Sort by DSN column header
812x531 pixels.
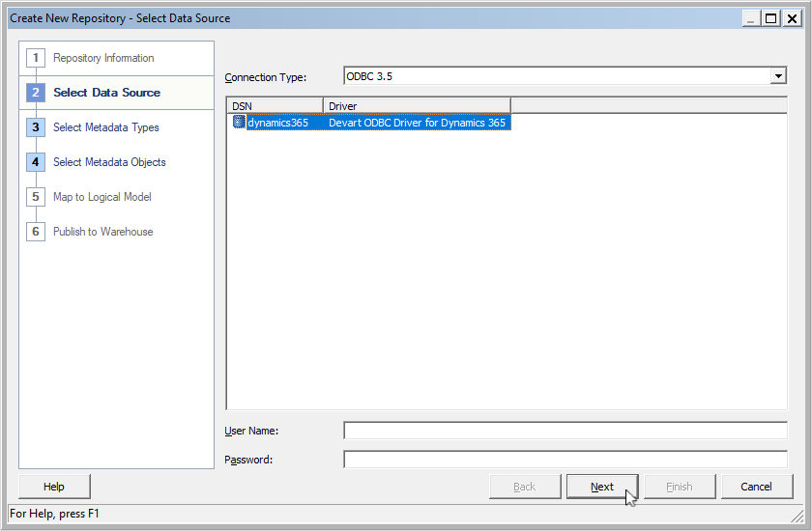click(x=275, y=105)
